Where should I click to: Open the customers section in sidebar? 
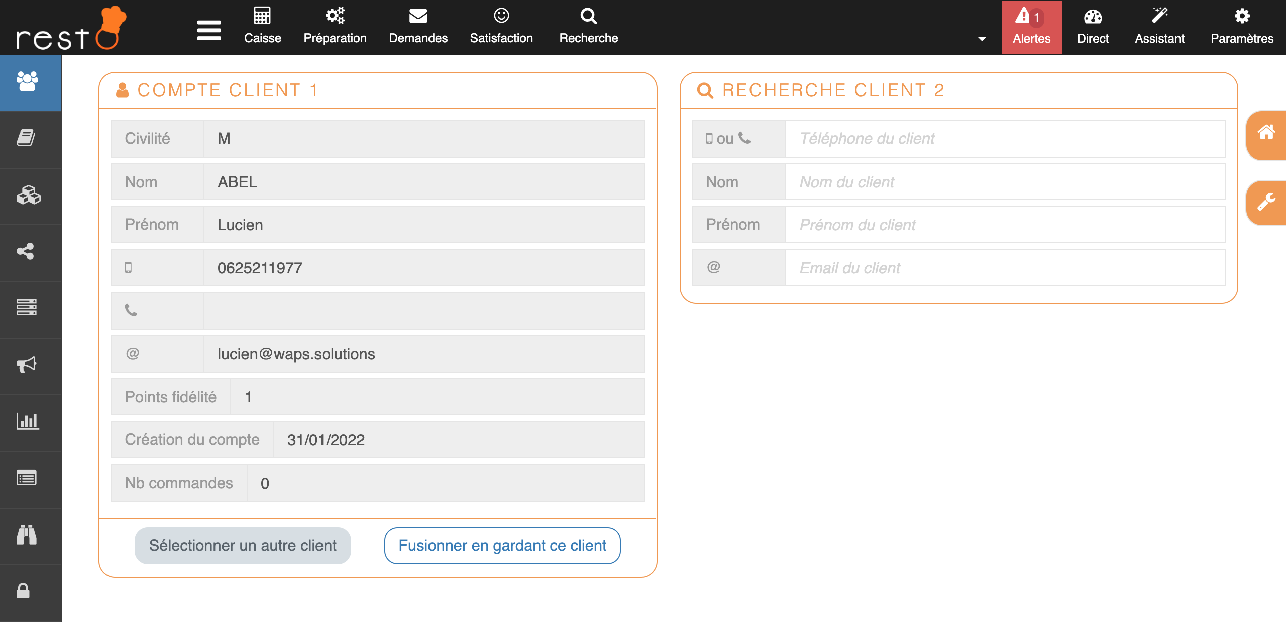(x=28, y=81)
